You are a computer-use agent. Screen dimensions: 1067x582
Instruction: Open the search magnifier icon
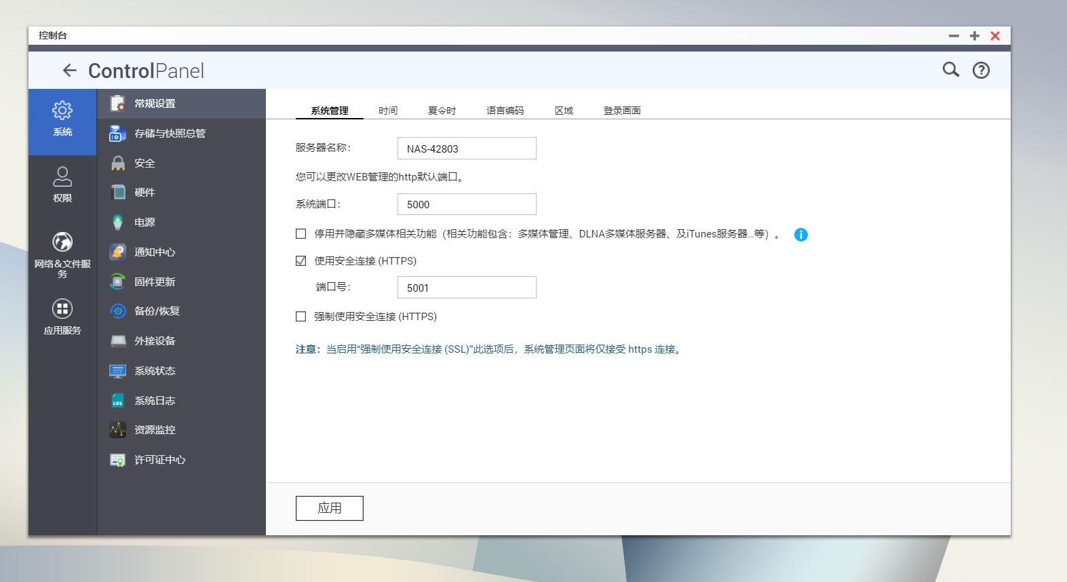pyautogui.click(x=951, y=70)
